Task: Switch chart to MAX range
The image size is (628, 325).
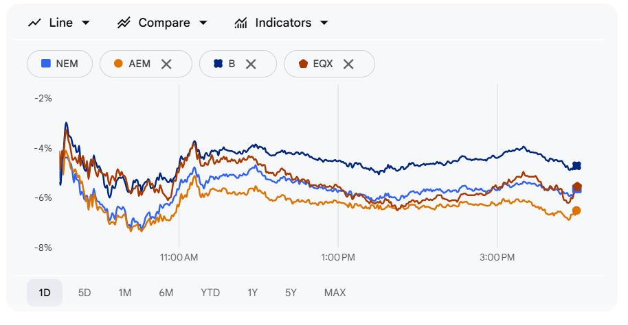Action: [335, 293]
